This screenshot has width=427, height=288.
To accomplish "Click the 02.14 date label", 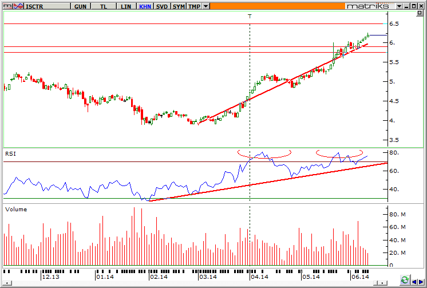I will pyautogui.click(x=159, y=277).
